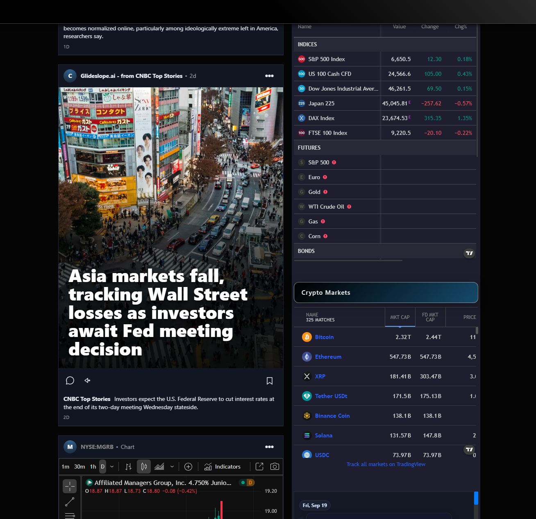Open more options on the Glideslope.ai post
The width and height of the screenshot is (536, 519).
(269, 76)
